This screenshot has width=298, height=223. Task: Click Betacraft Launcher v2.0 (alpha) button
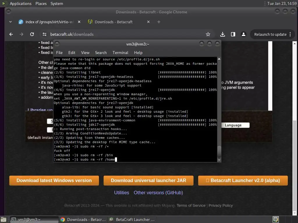pyautogui.click(x=243, y=181)
